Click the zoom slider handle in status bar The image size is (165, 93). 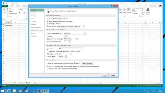(150, 86)
